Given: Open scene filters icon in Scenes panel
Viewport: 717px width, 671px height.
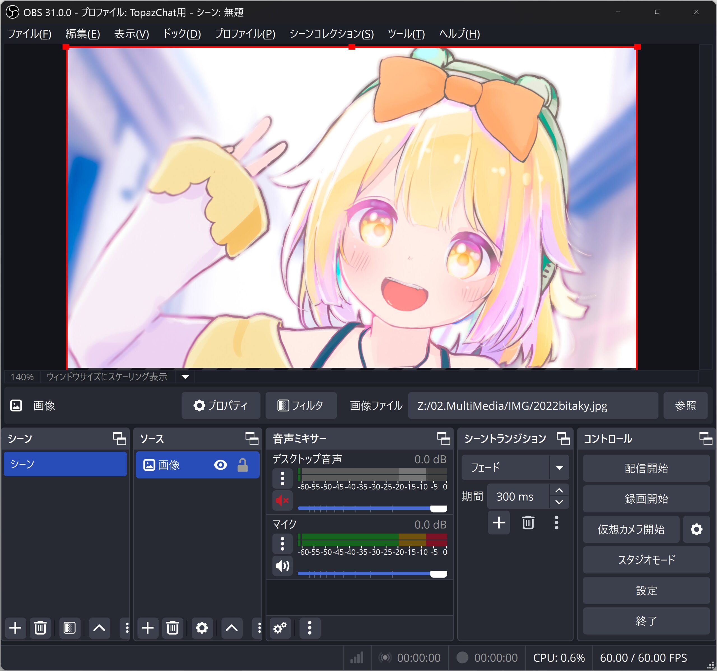Looking at the screenshot, I should click(x=70, y=628).
